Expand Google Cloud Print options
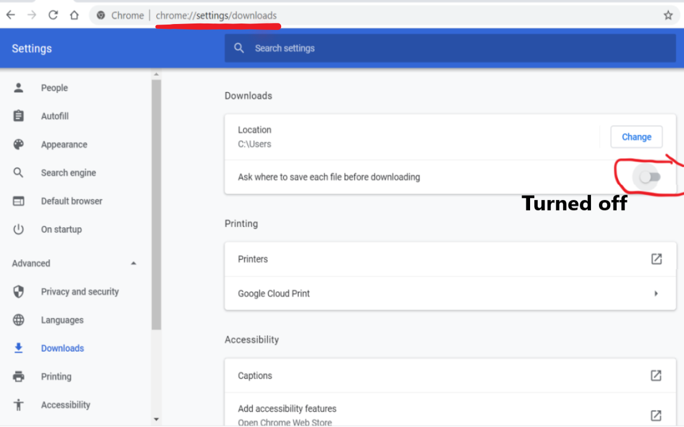684x427 pixels. point(656,293)
